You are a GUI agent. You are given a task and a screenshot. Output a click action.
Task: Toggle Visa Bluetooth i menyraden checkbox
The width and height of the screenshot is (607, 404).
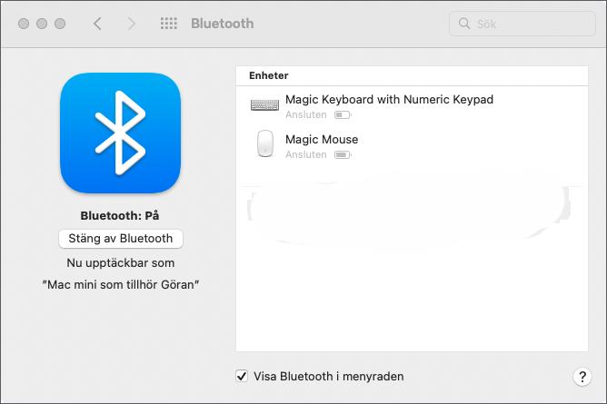(x=242, y=376)
